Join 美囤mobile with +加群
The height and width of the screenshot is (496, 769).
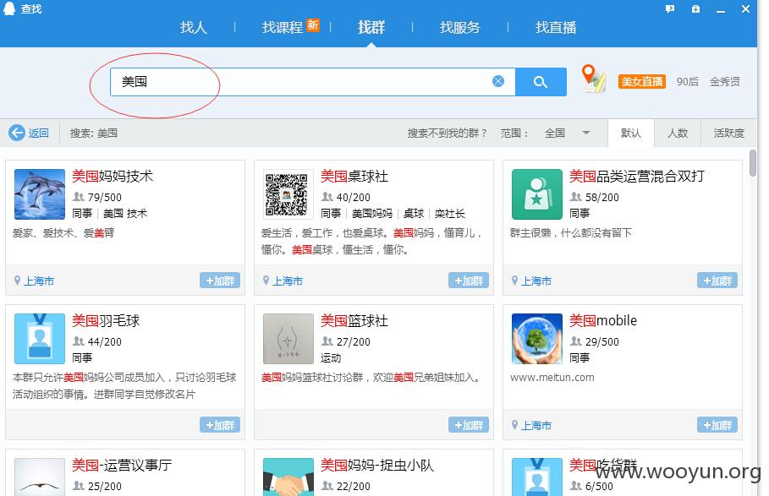717,425
